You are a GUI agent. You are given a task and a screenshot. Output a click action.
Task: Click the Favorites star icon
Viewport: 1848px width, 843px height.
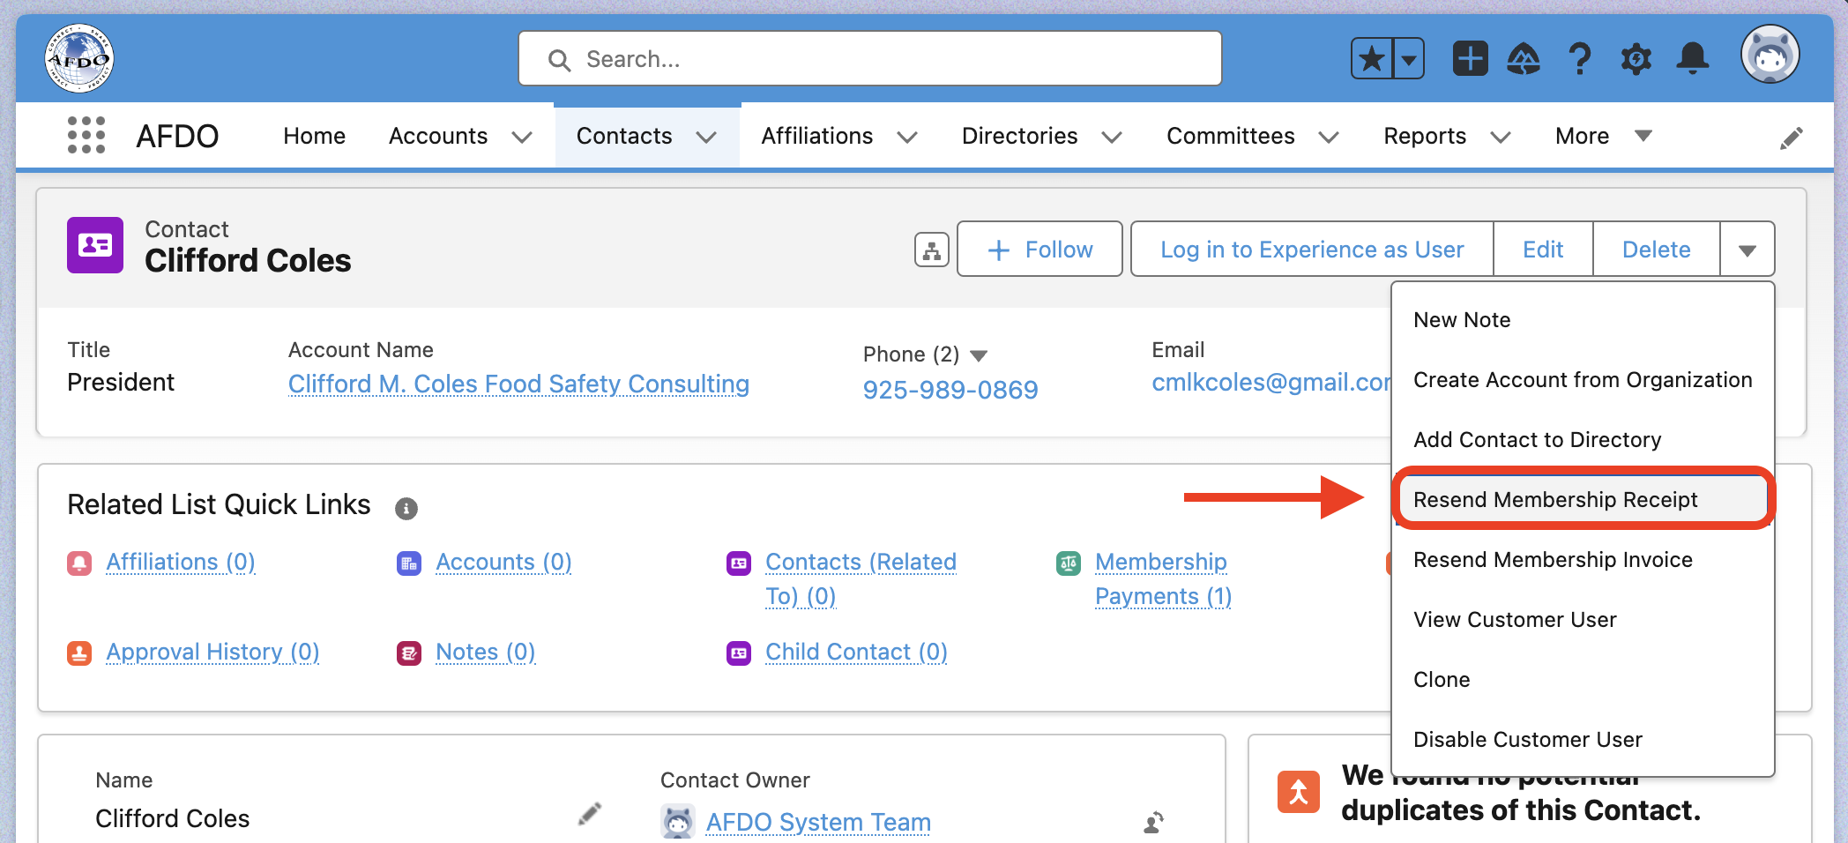point(1372,59)
